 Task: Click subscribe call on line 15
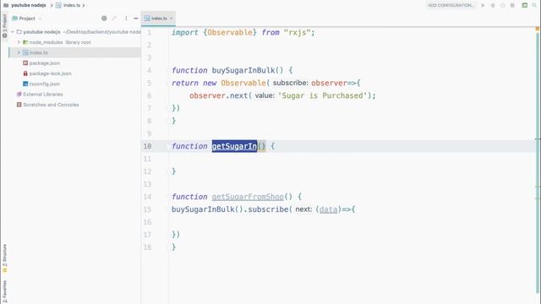tap(268, 209)
